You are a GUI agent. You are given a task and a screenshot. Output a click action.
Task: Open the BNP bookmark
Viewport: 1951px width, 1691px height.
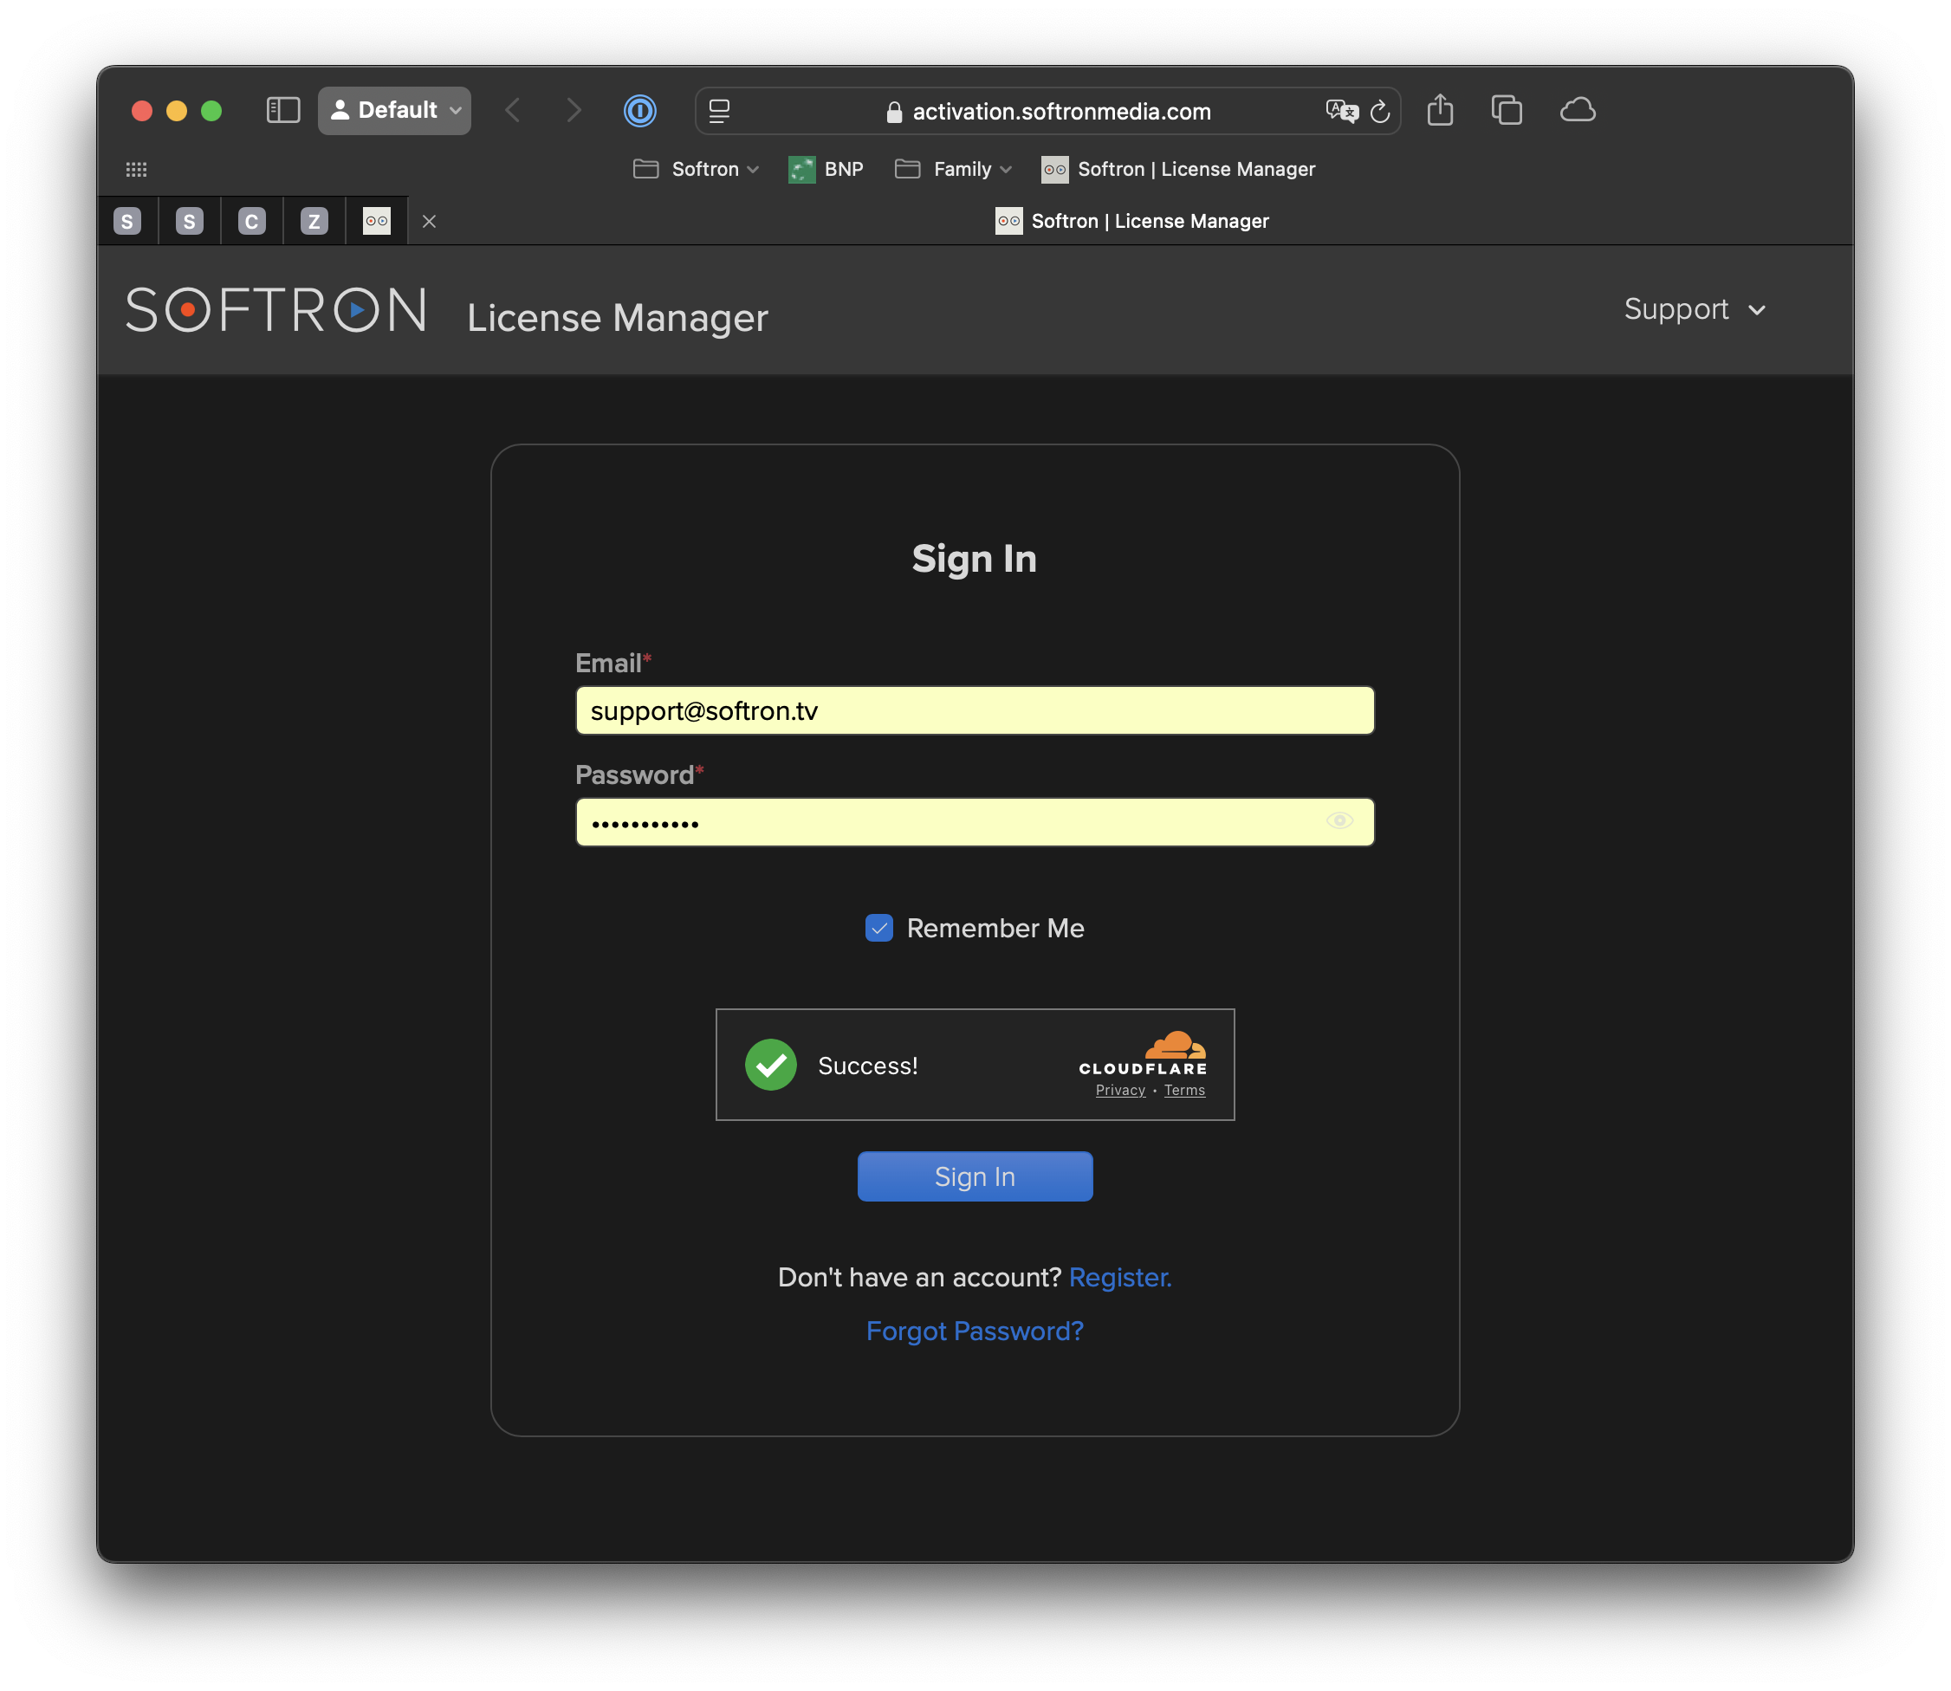coord(825,169)
